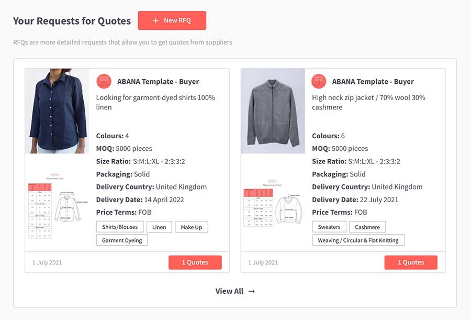Open the View All link
Viewport: 471px width, 320px height.
click(x=235, y=291)
